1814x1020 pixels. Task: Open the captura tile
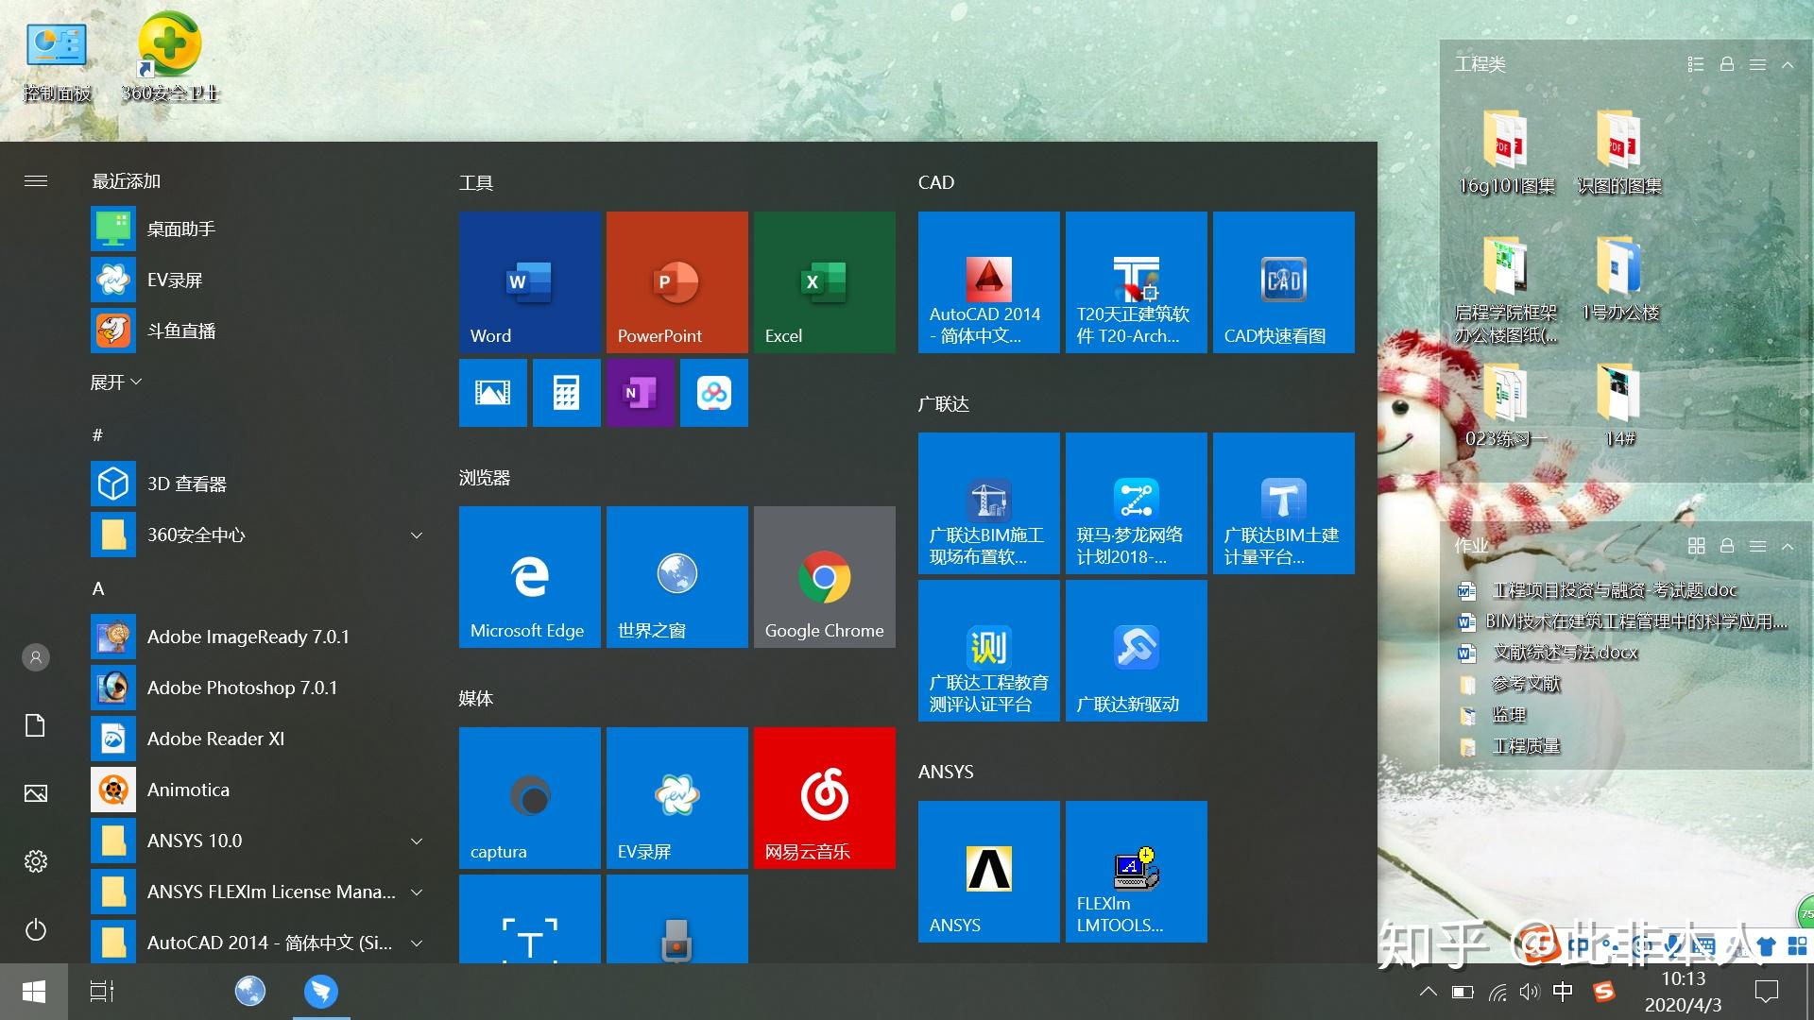pos(529,798)
